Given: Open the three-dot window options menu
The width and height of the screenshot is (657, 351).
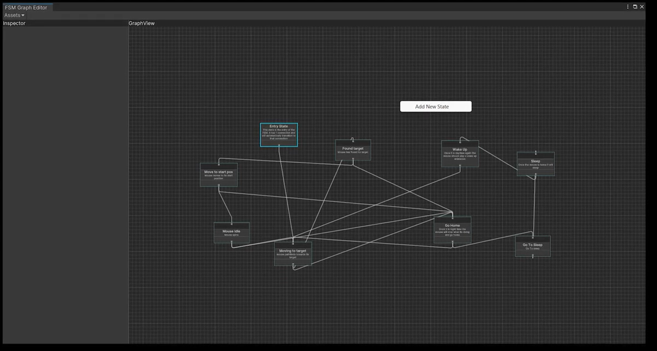Looking at the screenshot, I should point(628,7).
